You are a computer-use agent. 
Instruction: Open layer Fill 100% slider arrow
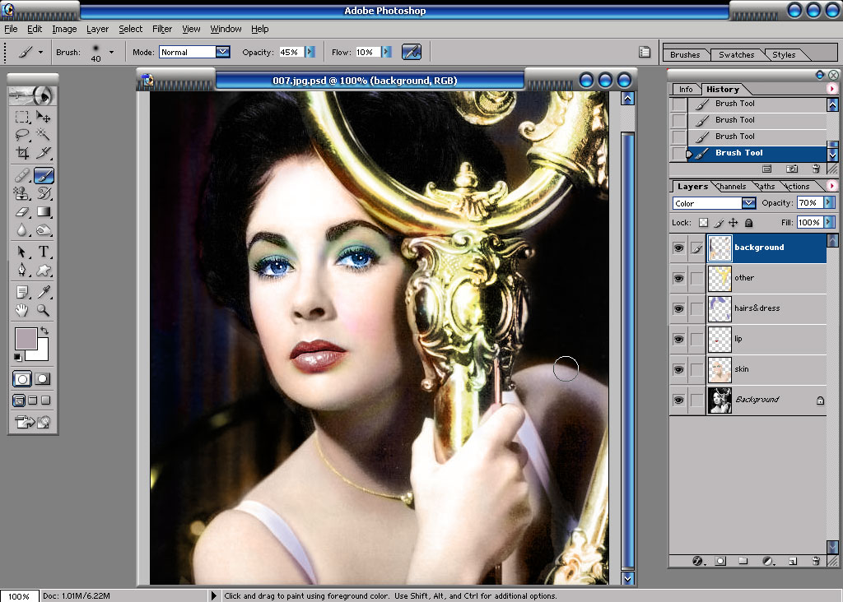tap(830, 222)
